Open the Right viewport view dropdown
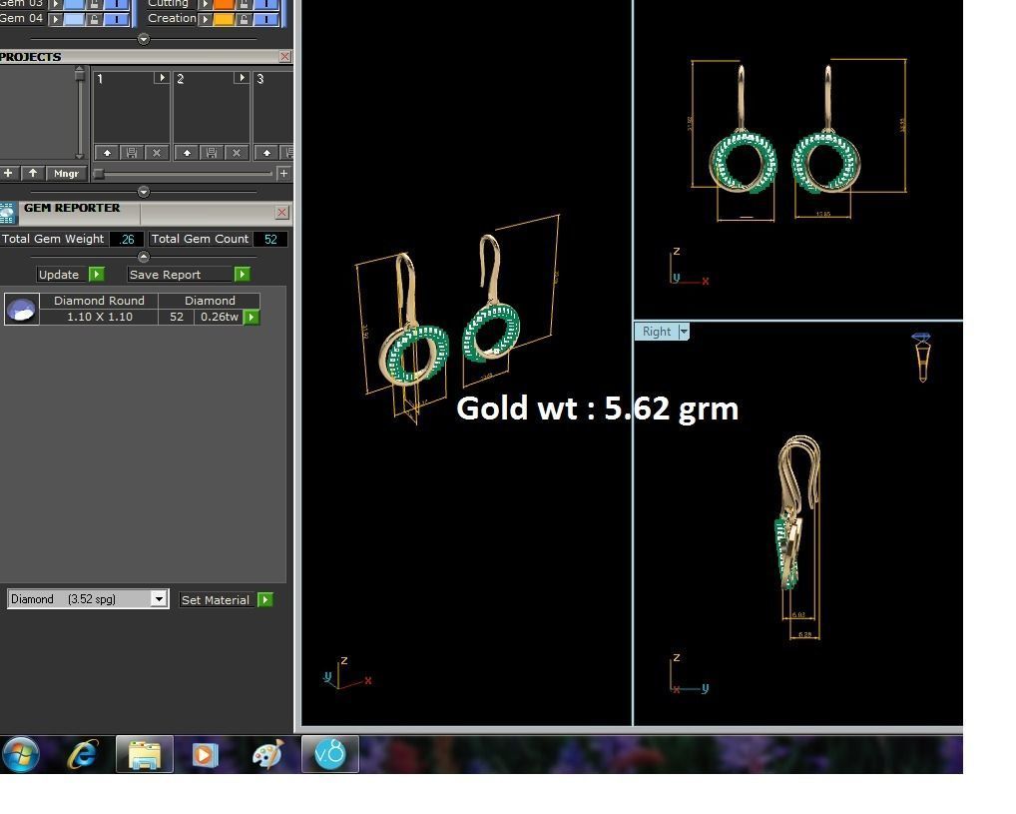This screenshot has height=814, width=1016. pyautogui.click(x=683, y=332)
